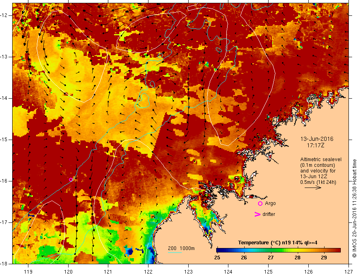Click the latitude axis label '-17'
357x276 pixels.
pos(4,222)
